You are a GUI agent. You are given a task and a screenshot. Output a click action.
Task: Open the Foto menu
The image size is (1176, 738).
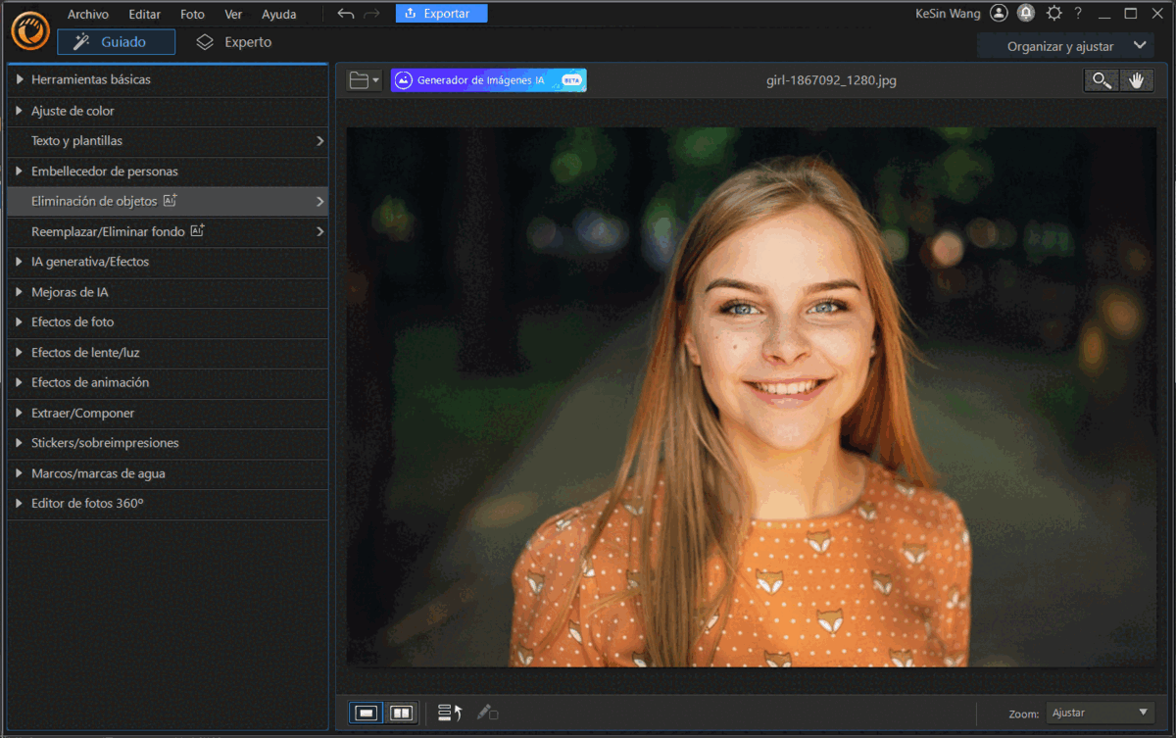click(193, 15)
